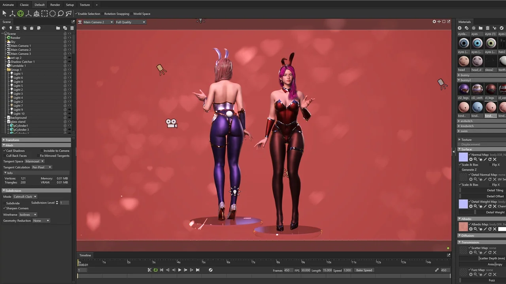Image resolution: width=506 pixels, height=284 pixels.
Task: Enable Rotation Snapping
Action: pos(117,14)
